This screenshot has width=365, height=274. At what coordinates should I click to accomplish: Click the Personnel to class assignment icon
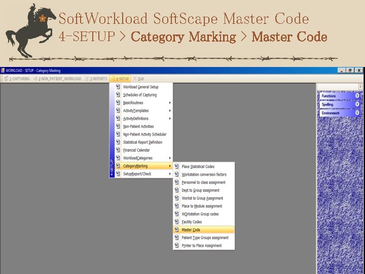click(x=177, y=183)
